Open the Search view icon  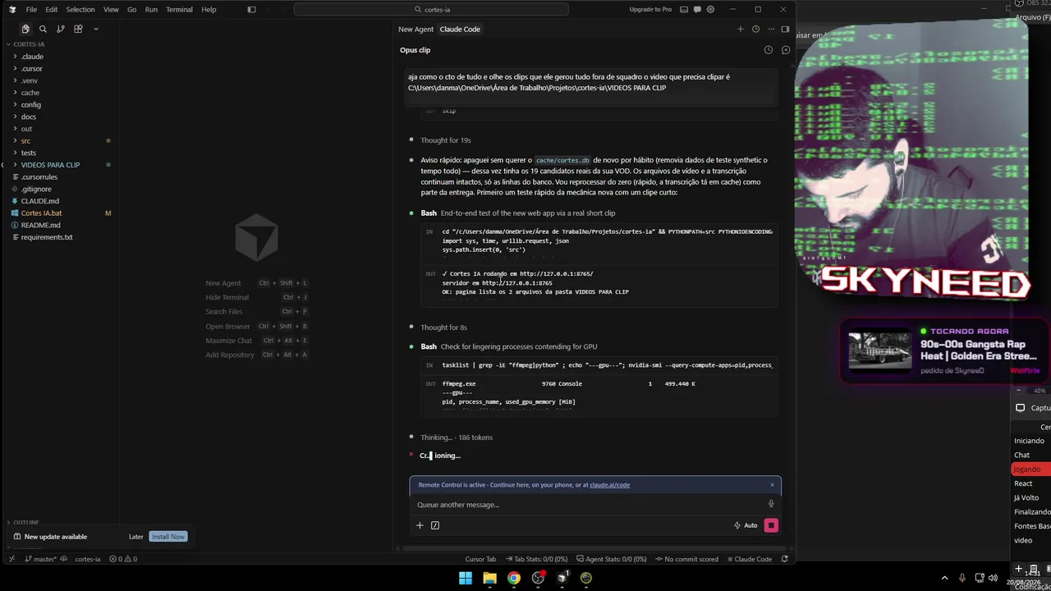coord(43,29)
